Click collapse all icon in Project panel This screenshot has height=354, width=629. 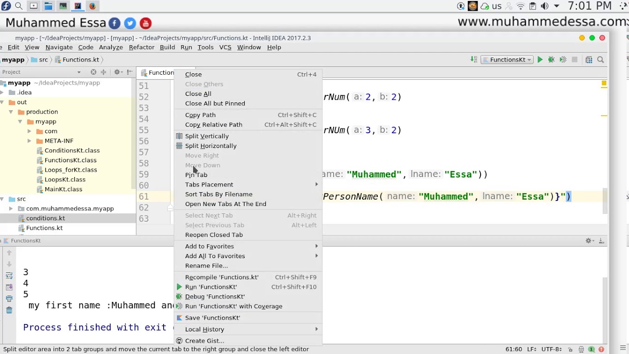[x=104, y=72]
